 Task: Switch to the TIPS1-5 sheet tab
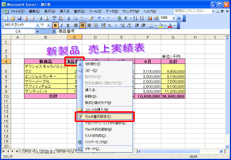coord(28,151)
